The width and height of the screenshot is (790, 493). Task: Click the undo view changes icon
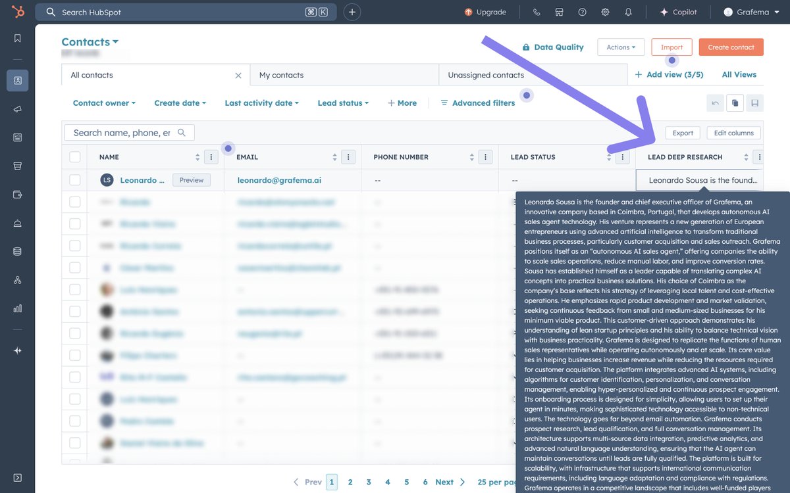(x=716, y=103)
